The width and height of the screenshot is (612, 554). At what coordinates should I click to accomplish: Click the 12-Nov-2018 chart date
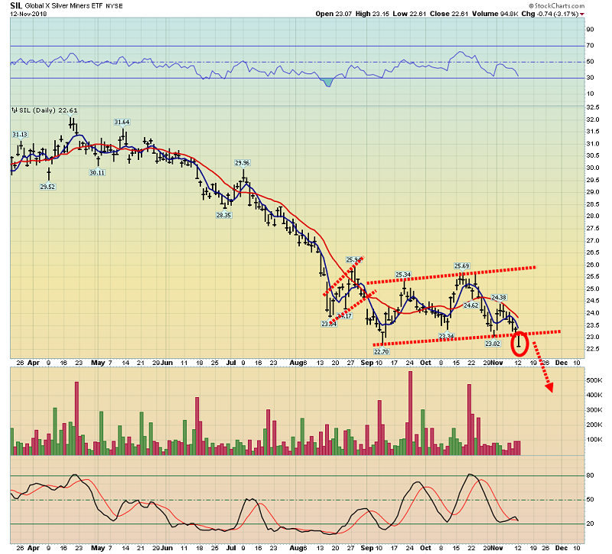click(28, 14)
